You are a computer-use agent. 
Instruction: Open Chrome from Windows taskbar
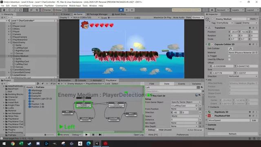(13, 143)
